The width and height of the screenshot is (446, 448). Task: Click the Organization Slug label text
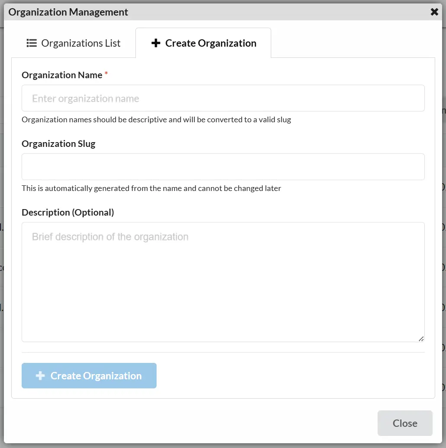click(58, 143)
